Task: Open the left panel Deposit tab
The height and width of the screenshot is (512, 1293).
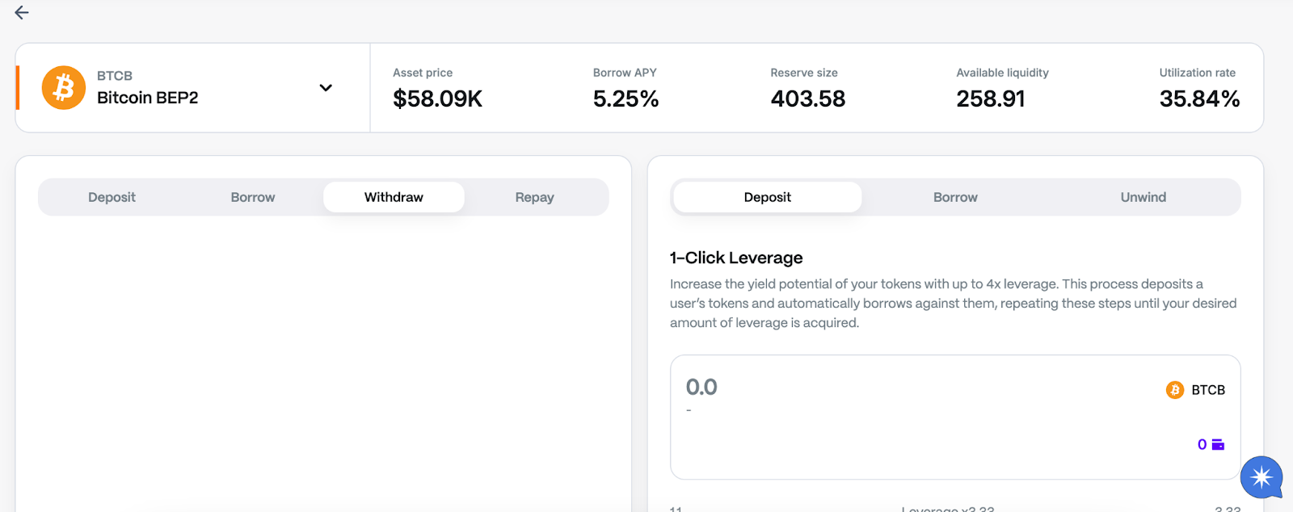Action: click(112, 197)
